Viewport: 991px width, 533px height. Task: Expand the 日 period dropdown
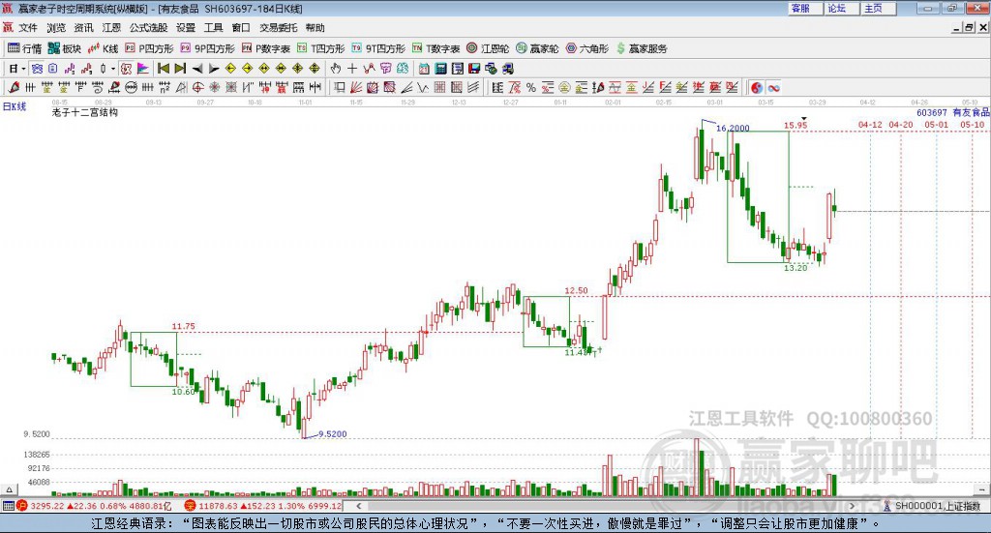coord(23,69)
